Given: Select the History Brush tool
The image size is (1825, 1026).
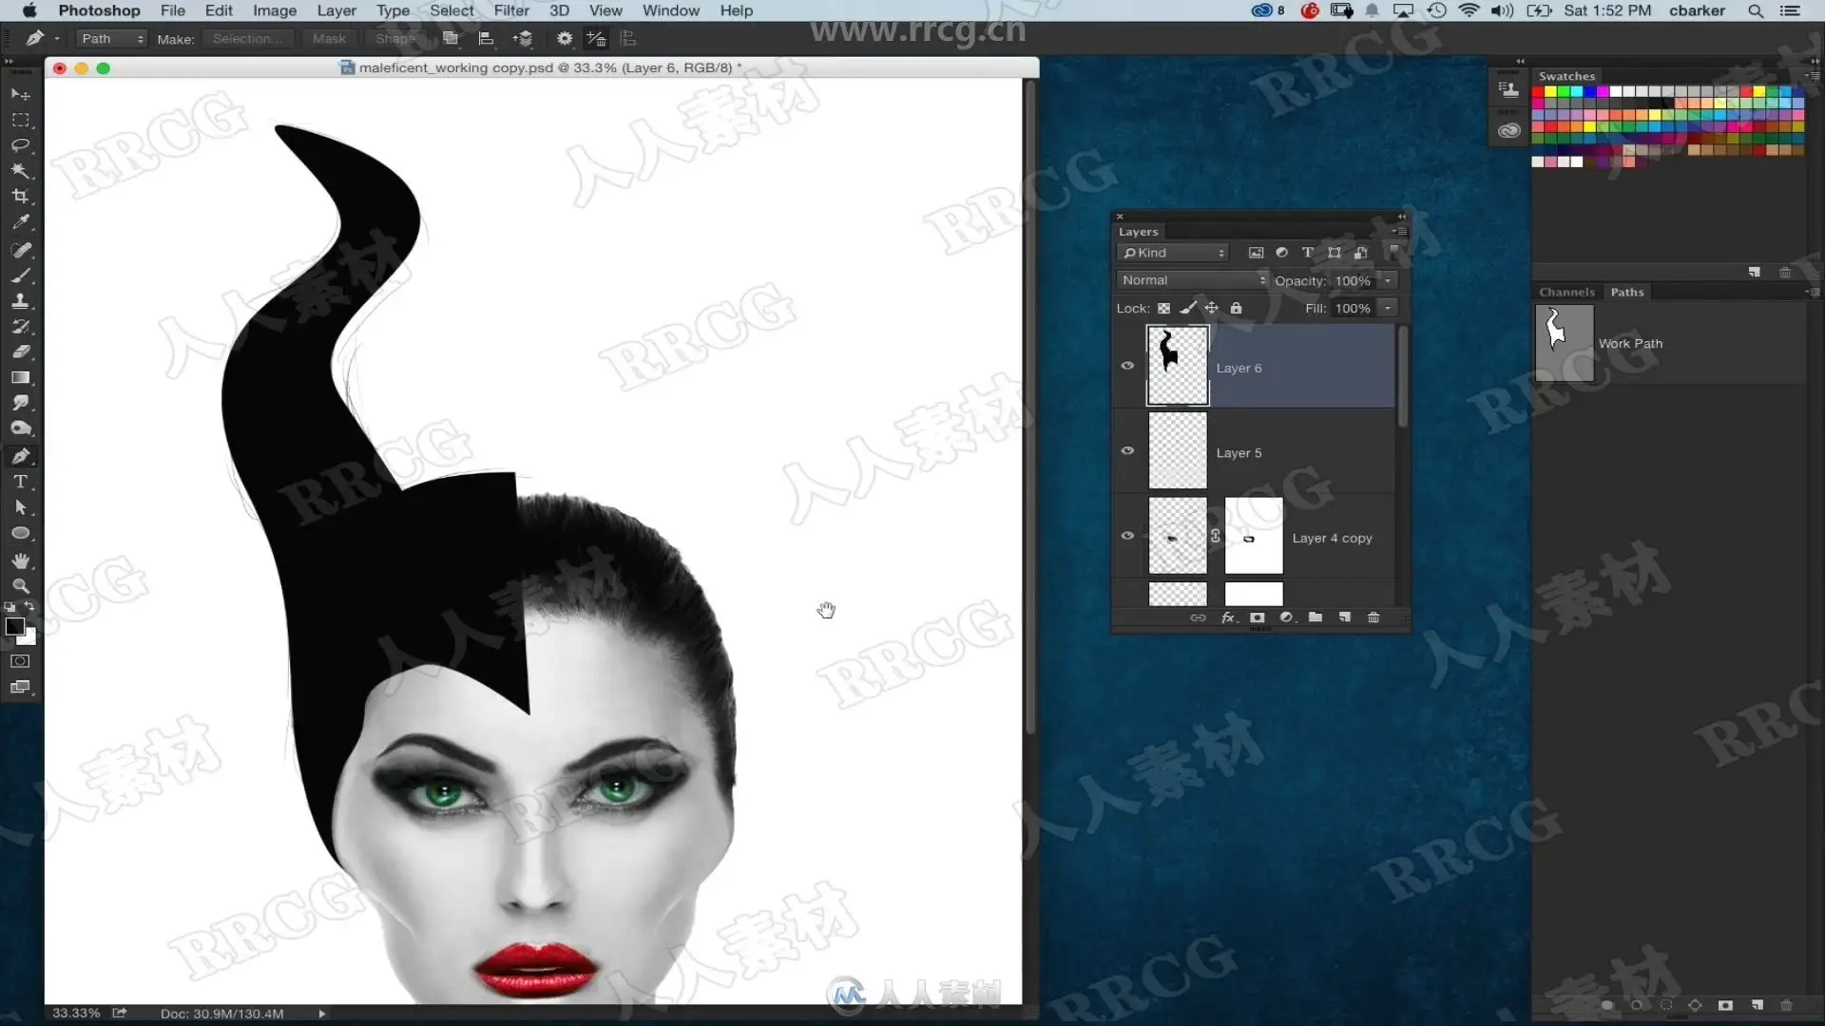Looking at the screenshot, I should 20,327.
